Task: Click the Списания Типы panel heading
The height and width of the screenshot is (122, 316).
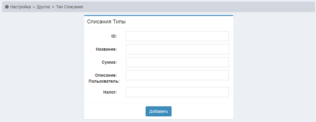Action: coord(106,22)
